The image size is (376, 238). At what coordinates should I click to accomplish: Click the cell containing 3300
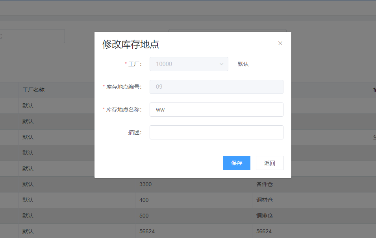[x=145, y=184]
